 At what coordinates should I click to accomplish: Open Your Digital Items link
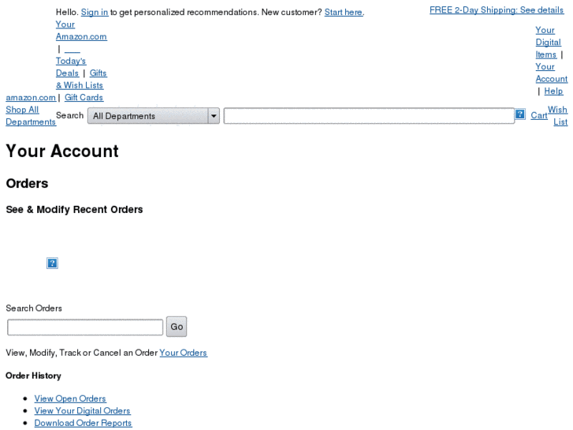click(548, 42)
